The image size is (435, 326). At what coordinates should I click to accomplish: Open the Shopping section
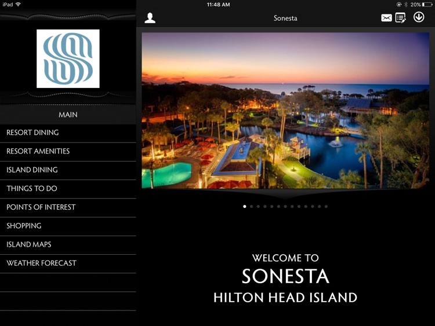[x=68, y=226]
